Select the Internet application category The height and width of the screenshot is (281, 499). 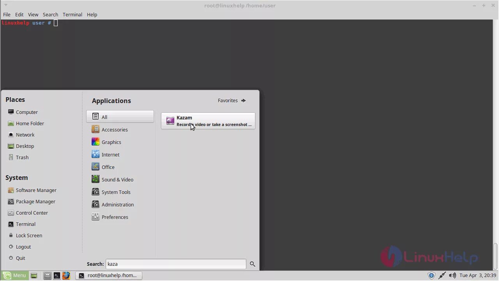tap(110, 155)
